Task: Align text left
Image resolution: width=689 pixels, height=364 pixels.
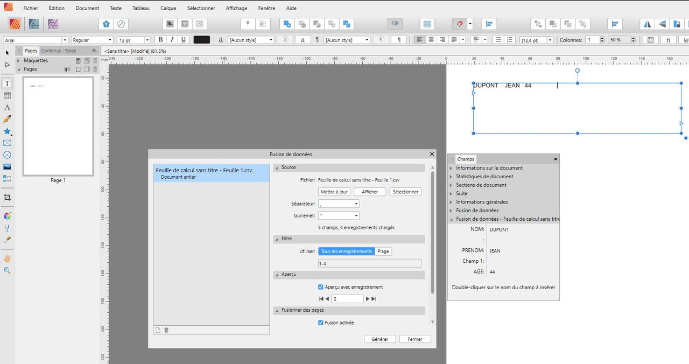Action: [419, 40]
